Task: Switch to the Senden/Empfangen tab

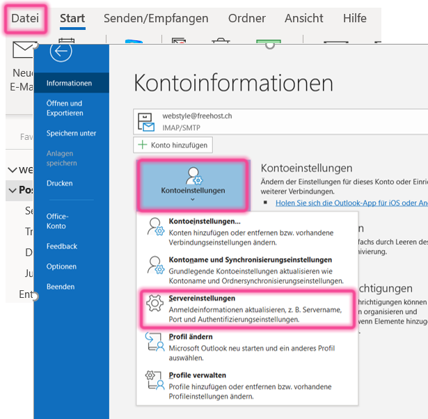Action: (156, 19)
